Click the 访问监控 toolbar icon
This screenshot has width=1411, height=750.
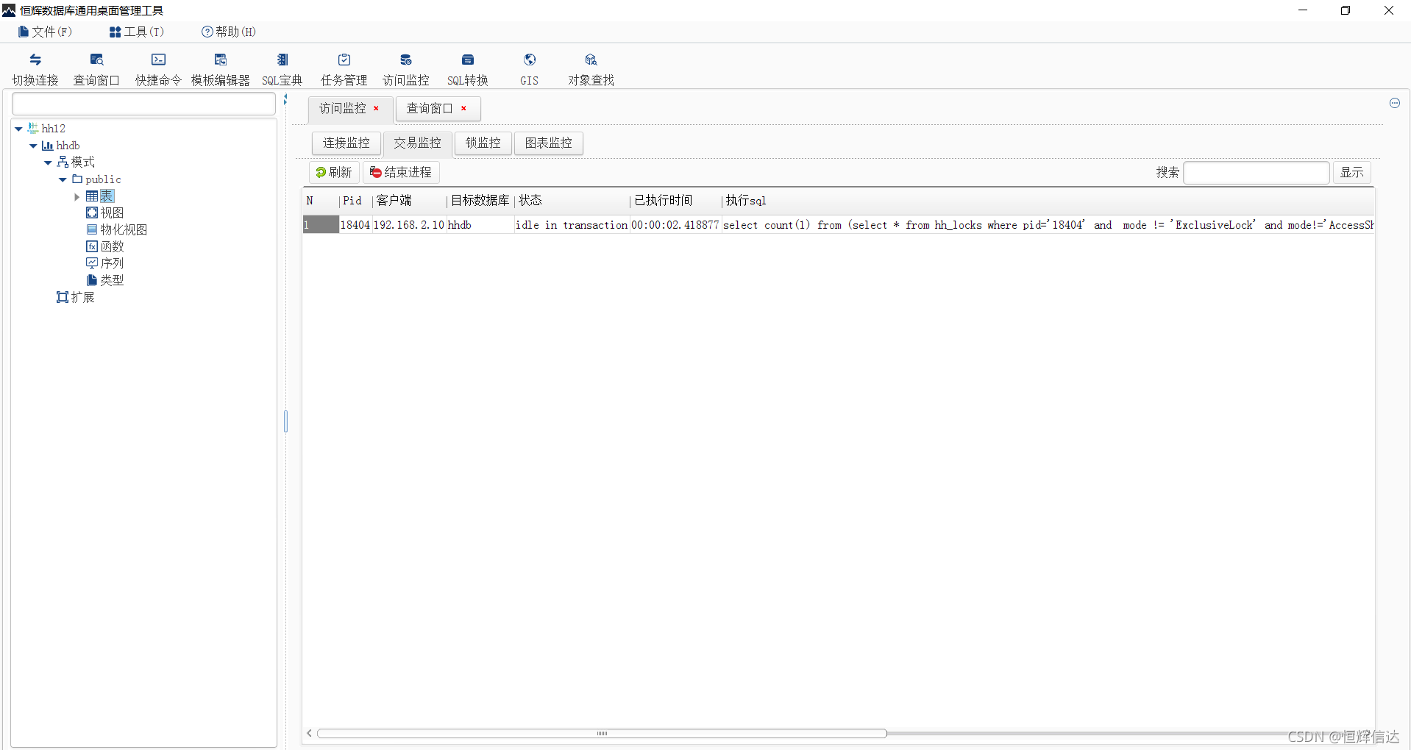[x=406, y=60]
